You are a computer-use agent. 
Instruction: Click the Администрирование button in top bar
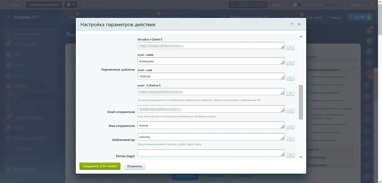(x=44, y=4)
